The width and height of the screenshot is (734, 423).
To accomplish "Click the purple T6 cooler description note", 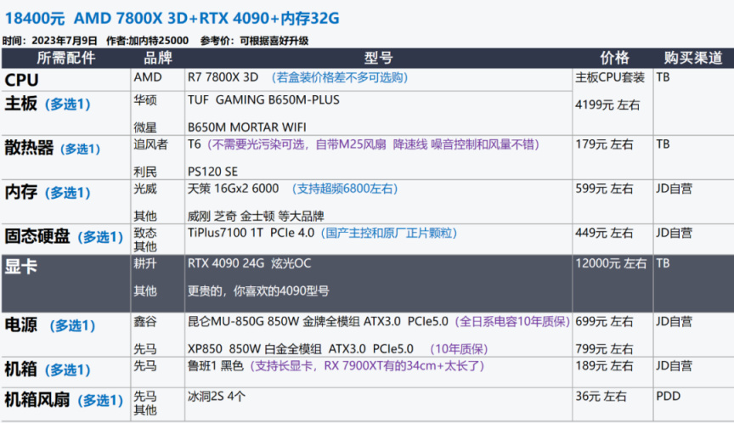I will 373,144.
